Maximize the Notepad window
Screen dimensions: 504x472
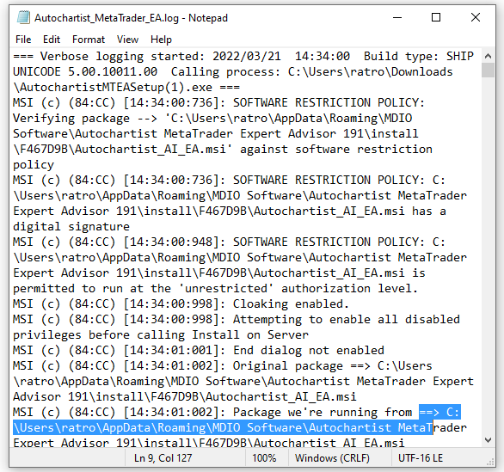coord(435,17)
